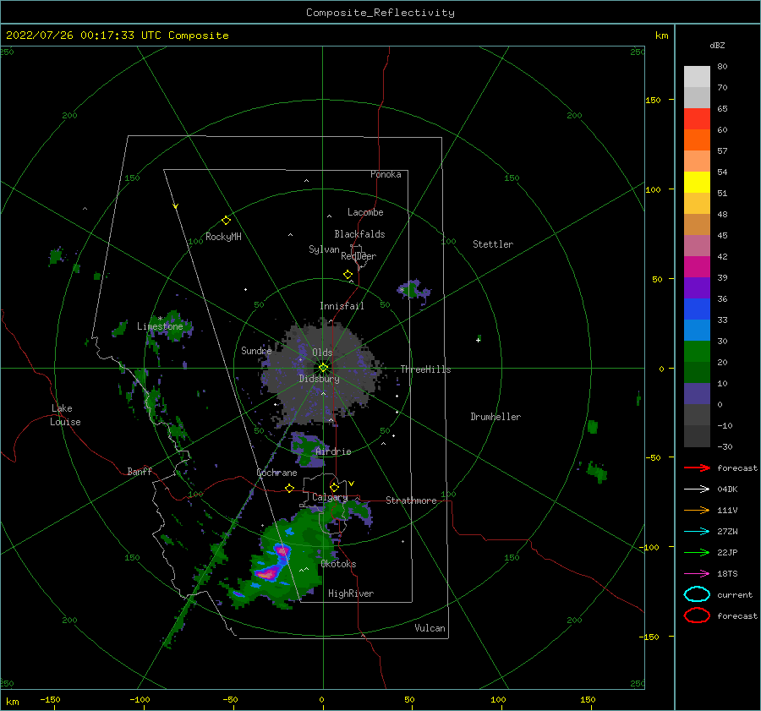Screen dimensions: 761x711
Task: Click the red forecast arrow in legend
Action: pyautogui.click(x=697, y=468)
